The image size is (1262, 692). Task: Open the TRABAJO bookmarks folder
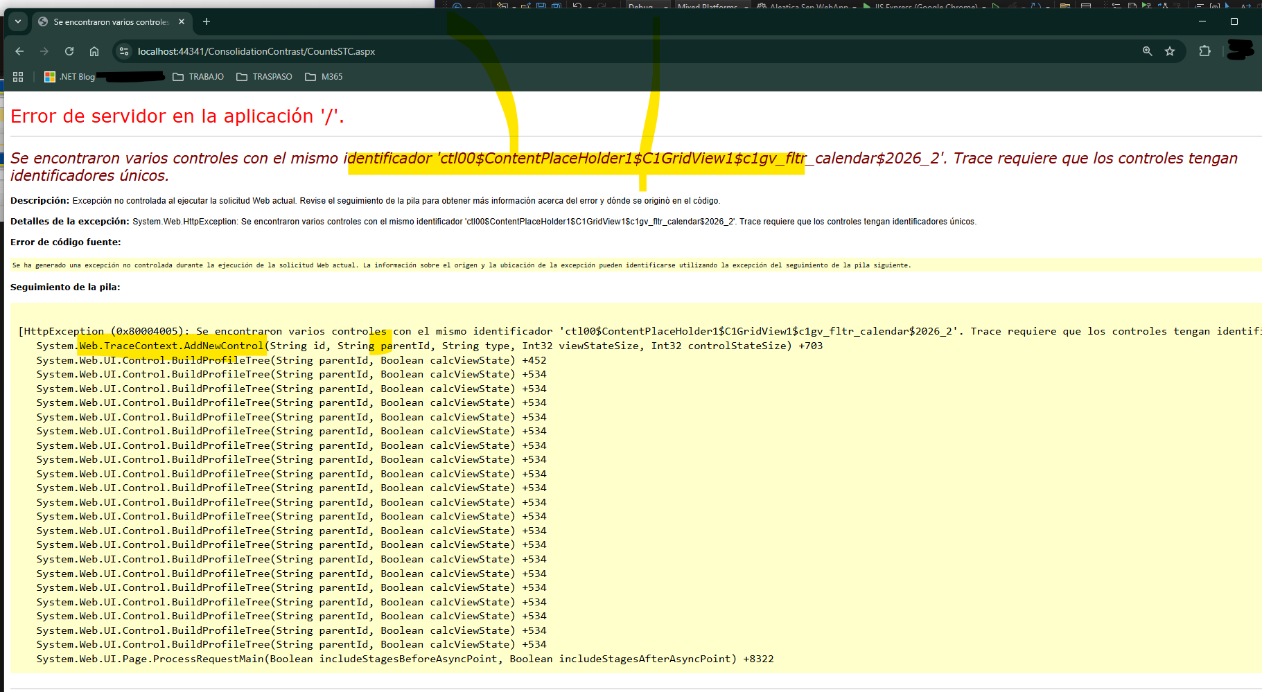pos(198,77)
